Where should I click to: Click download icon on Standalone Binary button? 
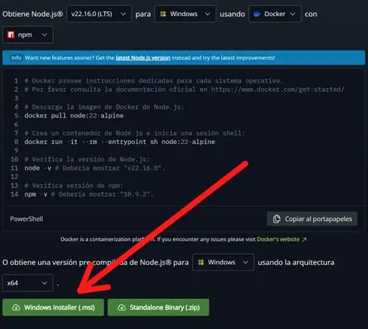pos(122,308)
